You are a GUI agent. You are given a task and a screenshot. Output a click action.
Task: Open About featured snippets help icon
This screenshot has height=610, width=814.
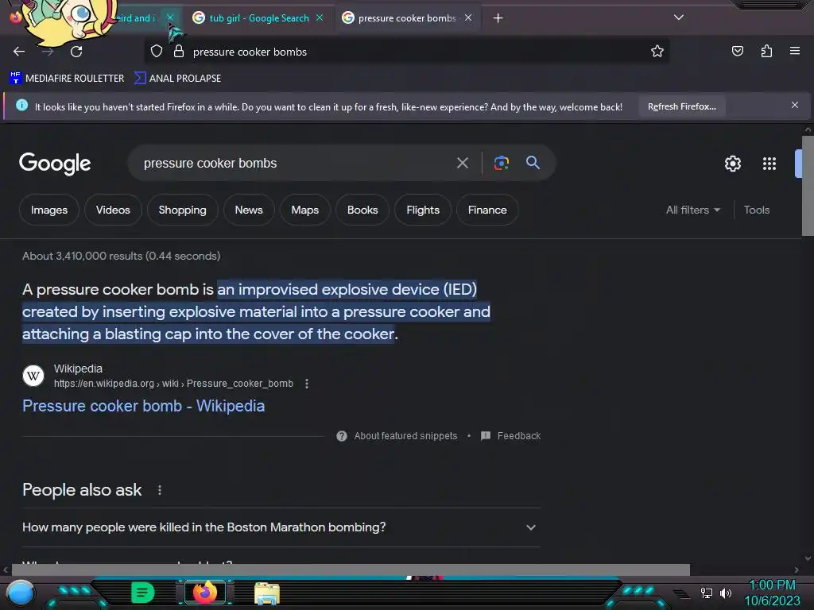pyautogui.click(x=342, y=436)
